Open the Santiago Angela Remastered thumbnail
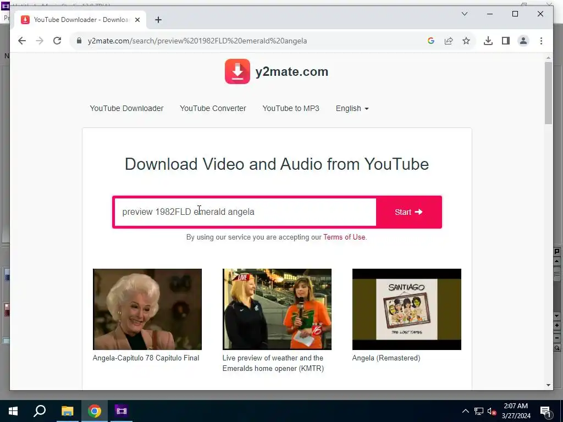 (406, 309)
